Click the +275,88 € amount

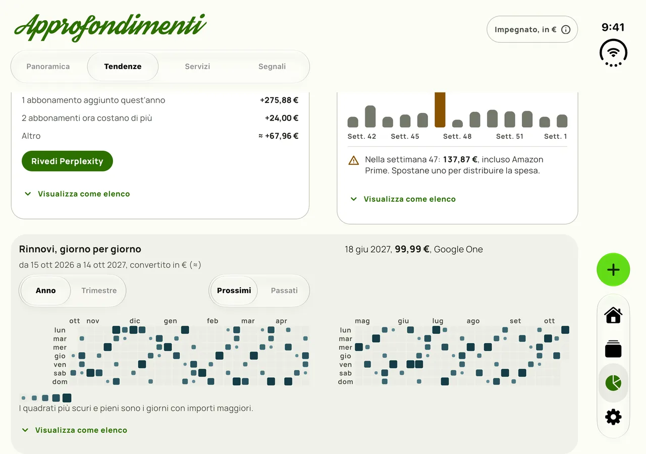click(x=279, y=100)
